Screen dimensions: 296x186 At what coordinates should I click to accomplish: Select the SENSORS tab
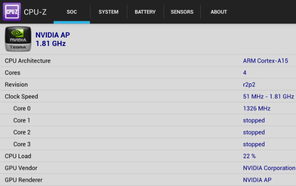(x=182, y=12)
